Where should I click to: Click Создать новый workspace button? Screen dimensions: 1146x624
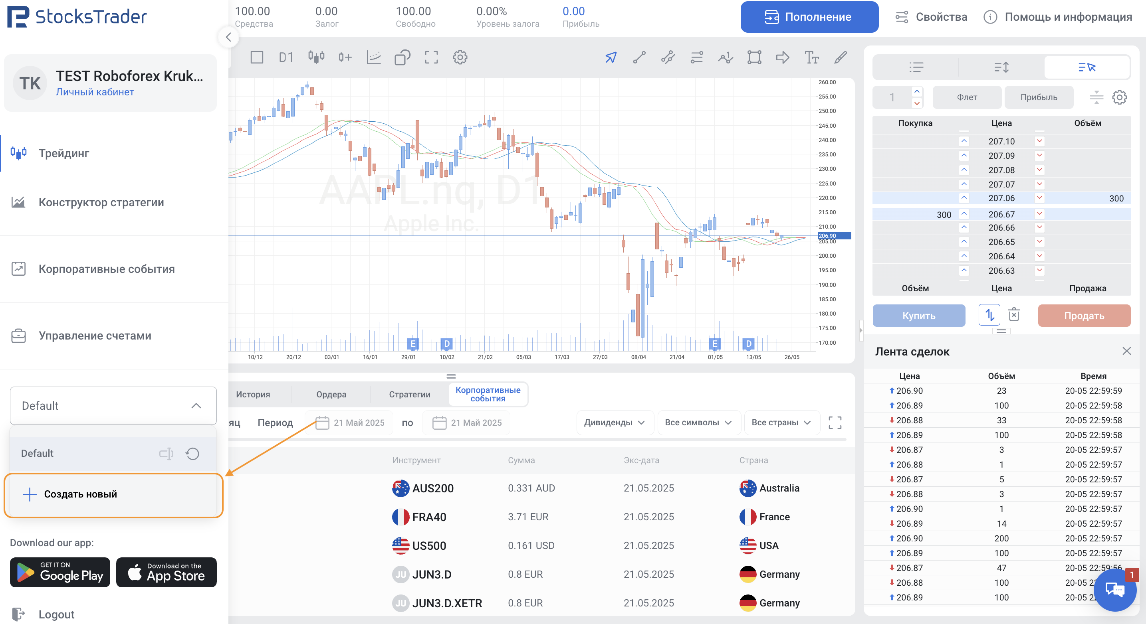pyautogui.click(x=80, y=494)
